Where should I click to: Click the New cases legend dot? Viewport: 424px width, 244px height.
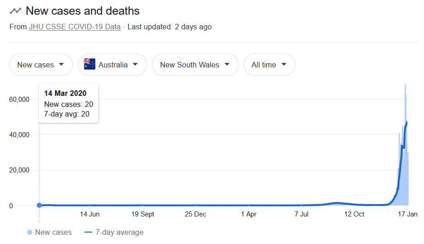pyautogui.click(x=29, y=233)
